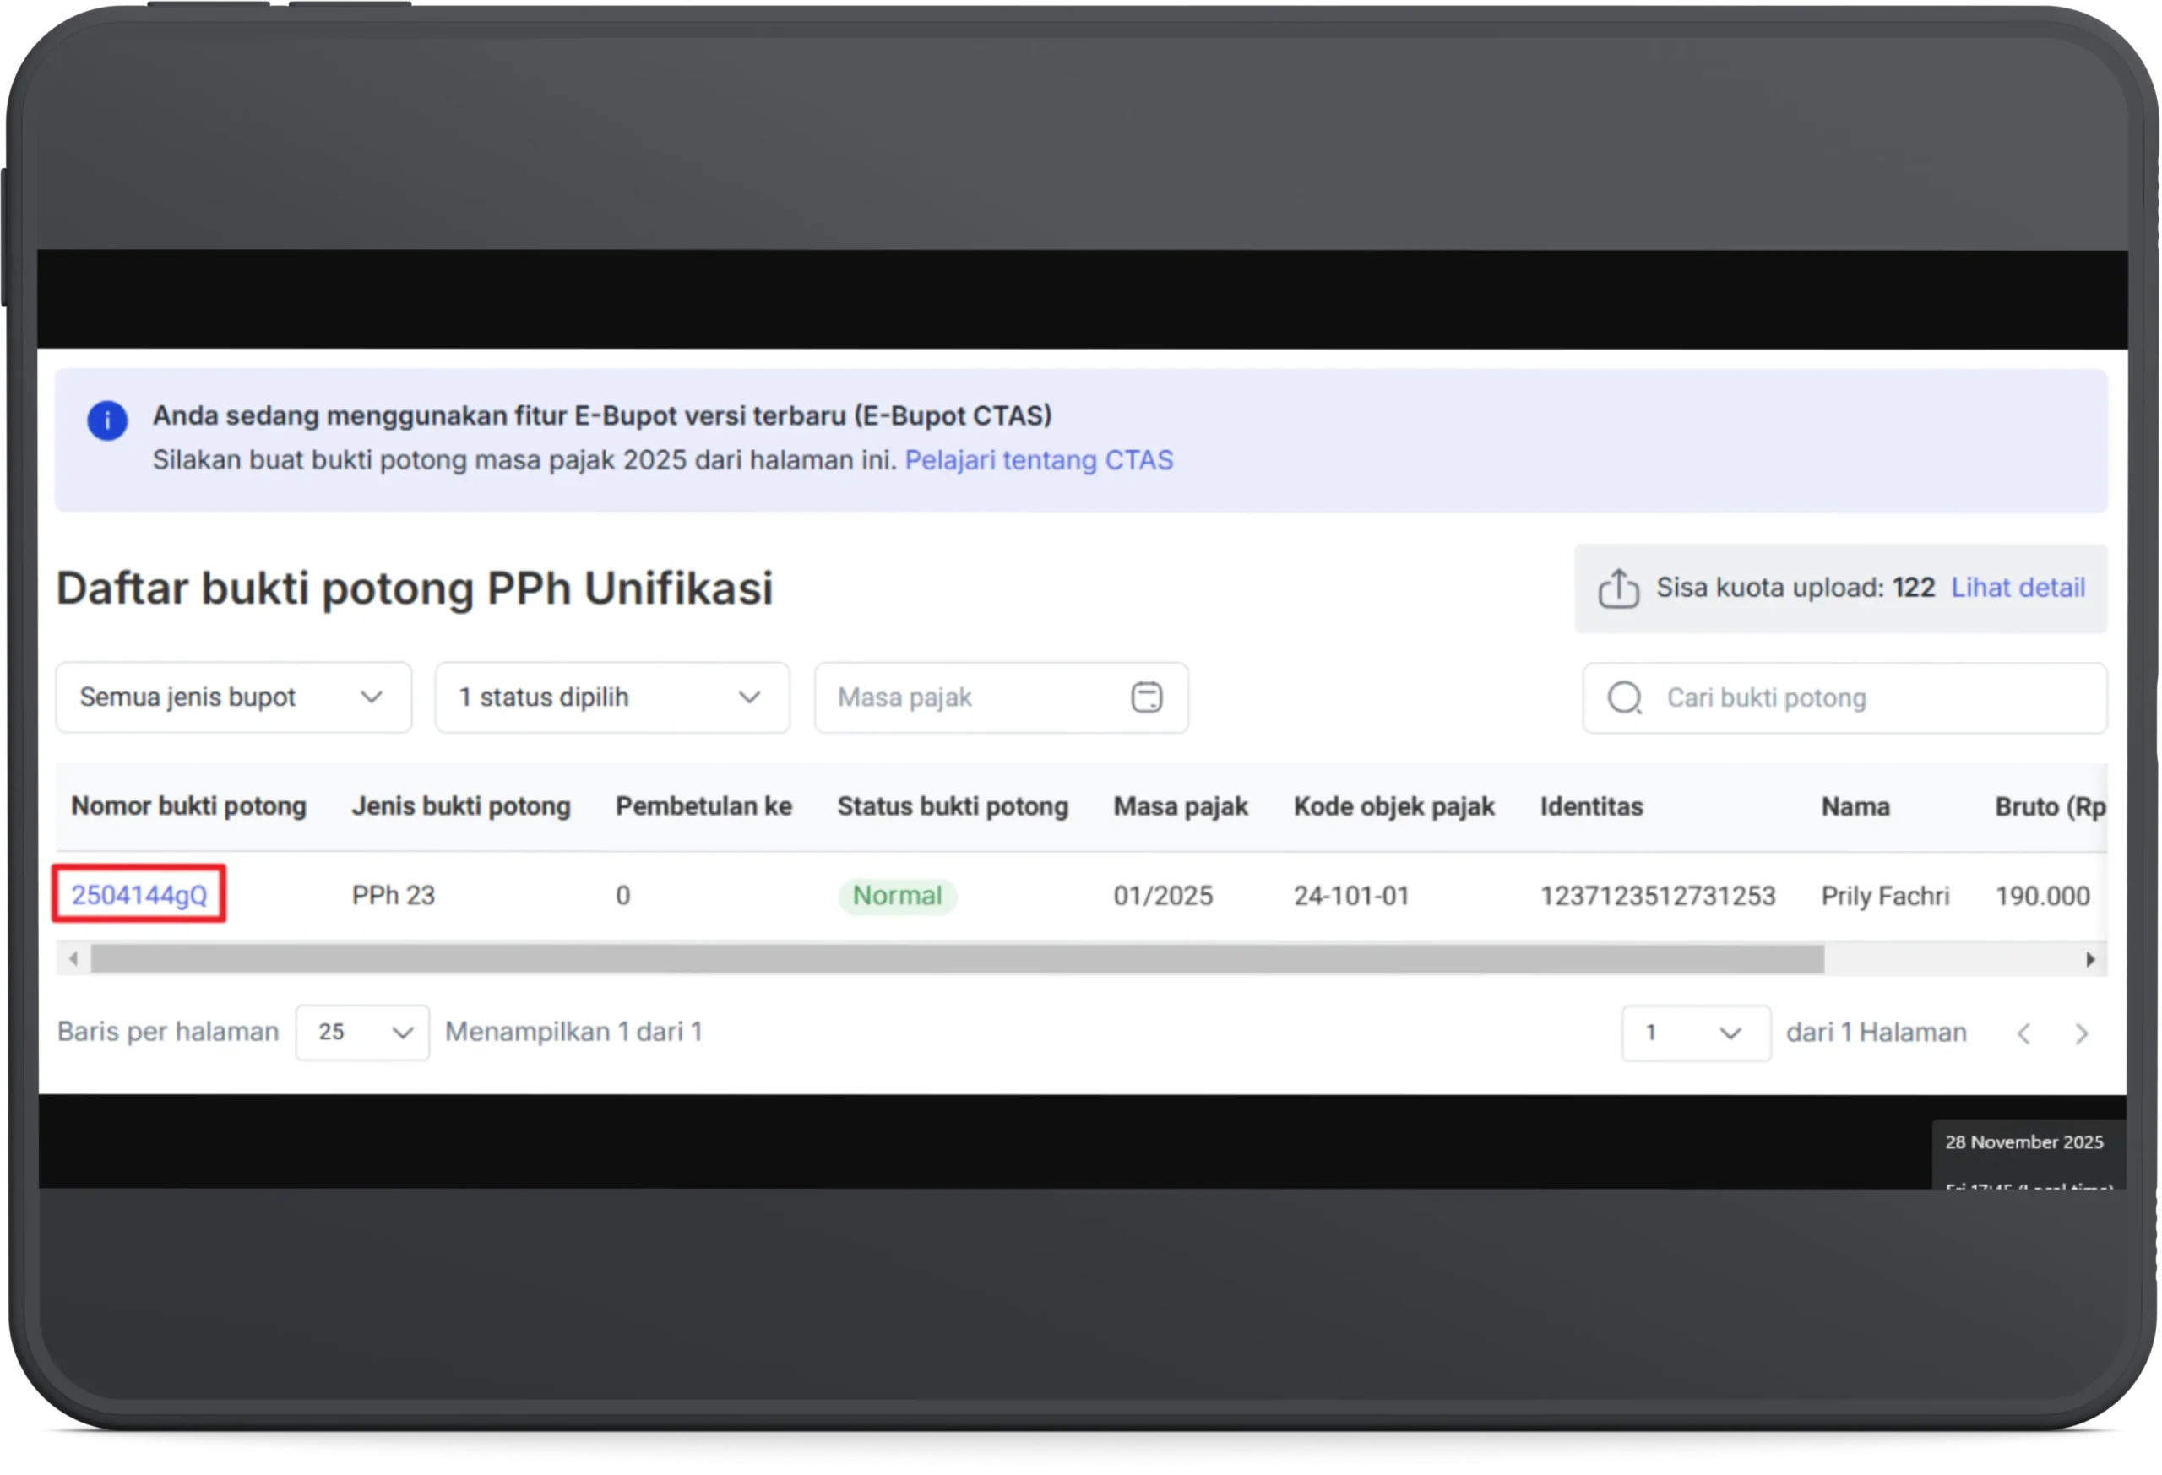Viewport: 2162px width, 1475px height.
Task: Click the magnifier search icon
Action: tap(1624, 698)
